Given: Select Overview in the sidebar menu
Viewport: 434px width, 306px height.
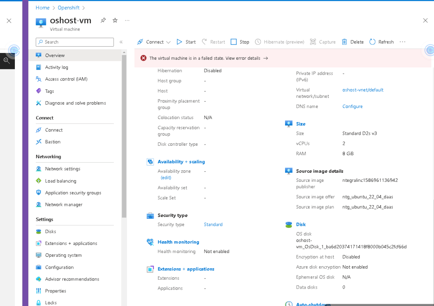Looking at the screenshot, I should [x=75, y=55].
